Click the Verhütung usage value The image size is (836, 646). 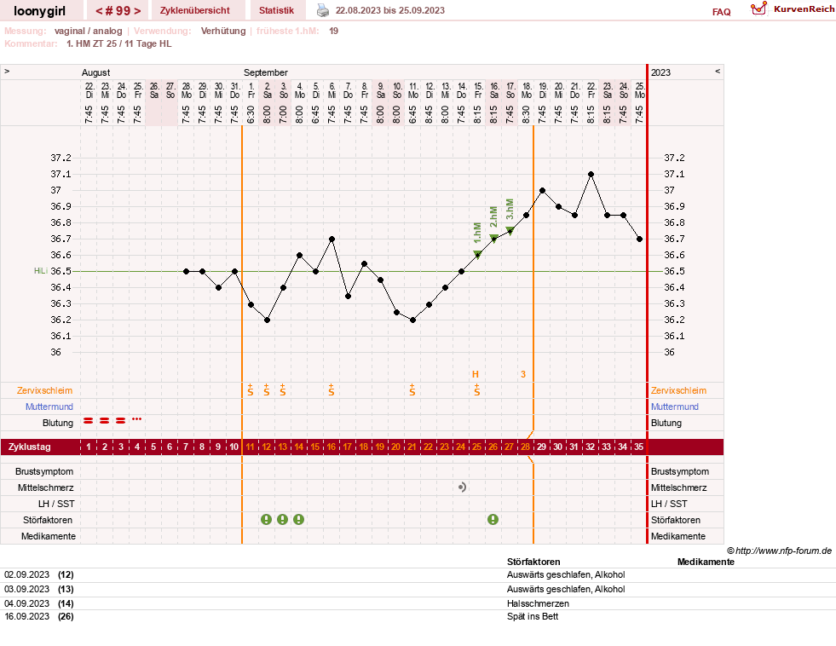tap(223, 31)
